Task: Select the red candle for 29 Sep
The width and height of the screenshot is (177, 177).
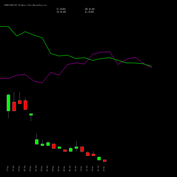Action: coord(54,146)
